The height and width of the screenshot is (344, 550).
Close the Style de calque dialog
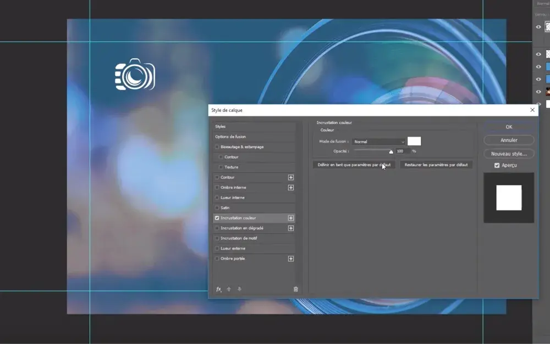[x=532, y=110]
